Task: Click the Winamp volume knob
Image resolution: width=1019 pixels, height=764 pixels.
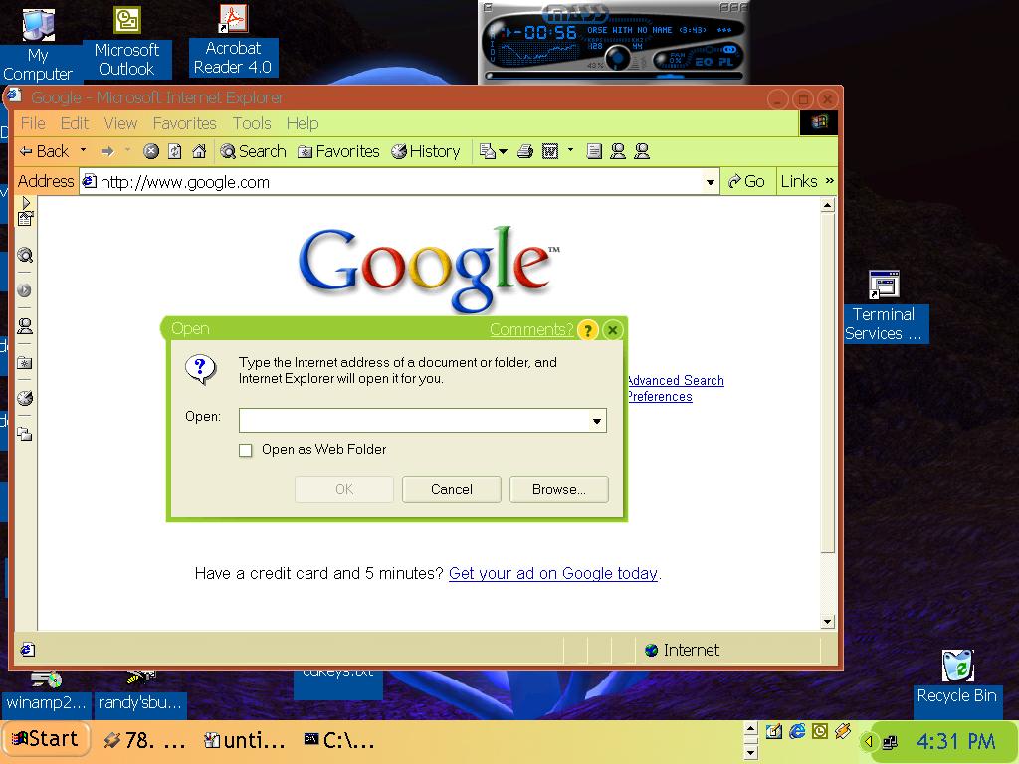Action: coord(617,59)
